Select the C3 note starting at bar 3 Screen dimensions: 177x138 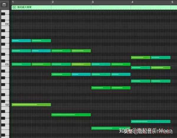101,64
